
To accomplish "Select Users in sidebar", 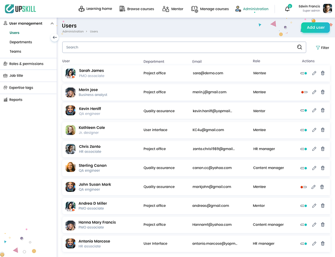I will (14, 33).
